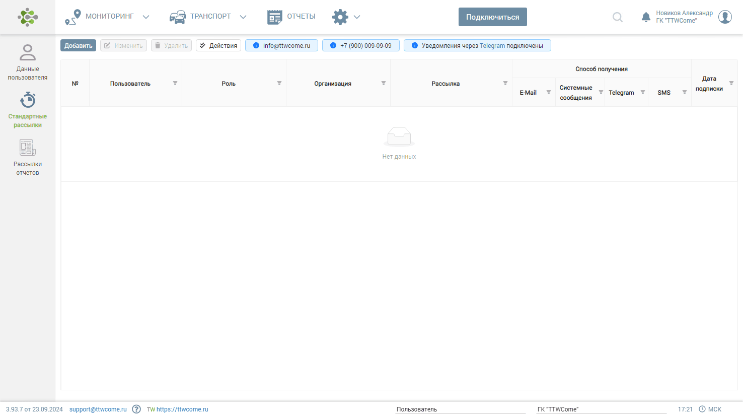The width and height of the screenshot is (743, 417).
Task: Filter the E-Mail column
Action: [549, 92]
